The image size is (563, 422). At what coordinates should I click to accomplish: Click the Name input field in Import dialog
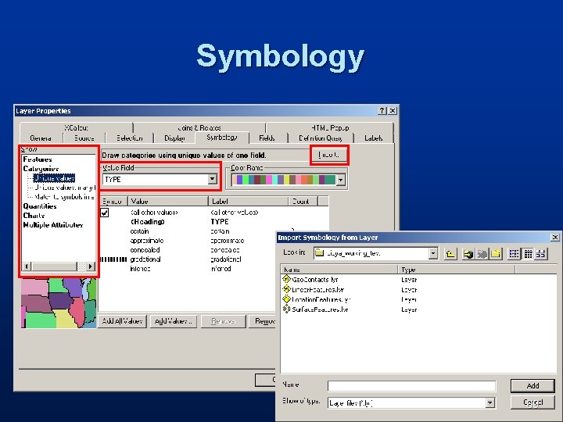[411, 386]
